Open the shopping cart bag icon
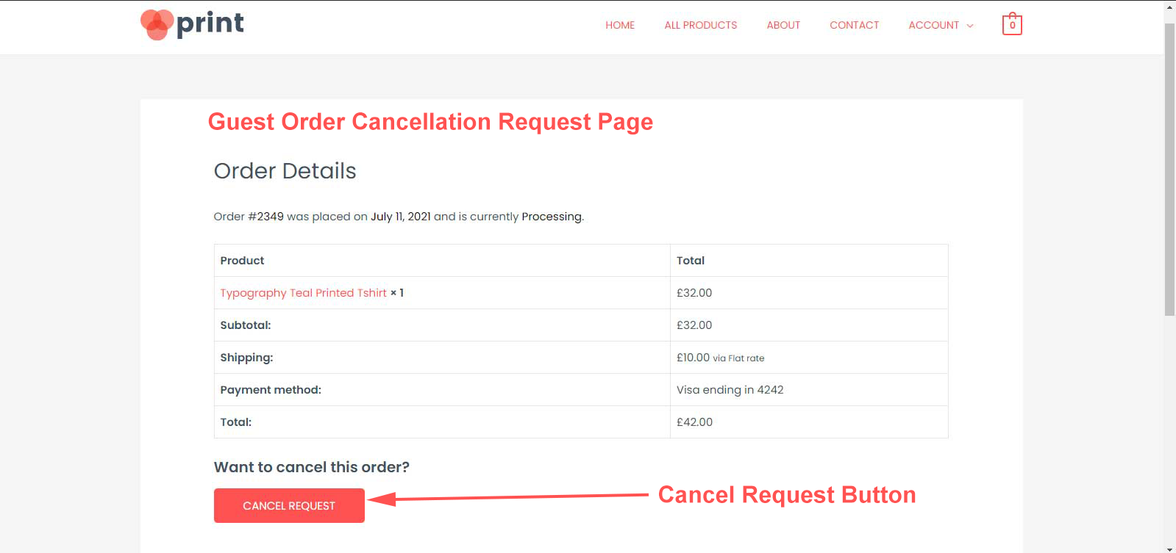1176x553 pixels. [x=1012, y=24]
